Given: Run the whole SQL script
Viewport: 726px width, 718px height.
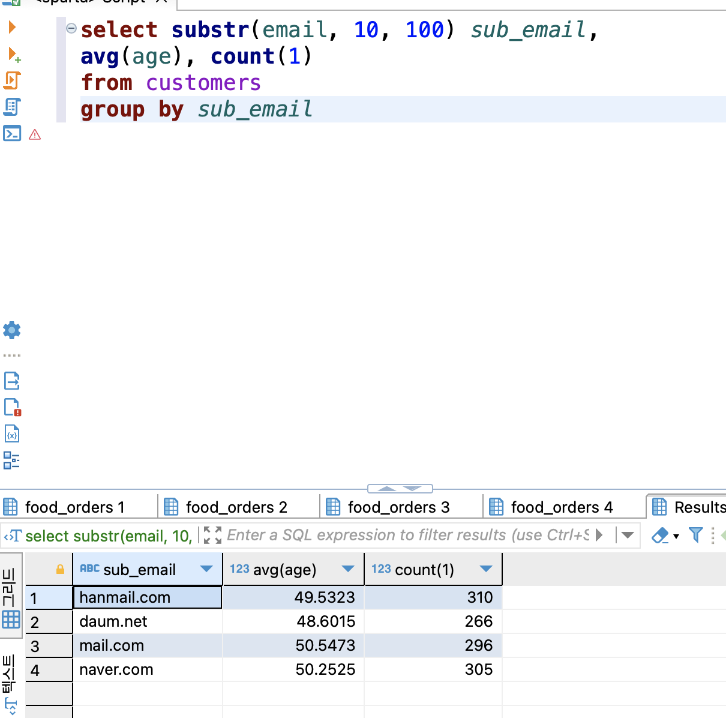Looking at the screenshot, I should pyautogui.click(x=12, y=80).
